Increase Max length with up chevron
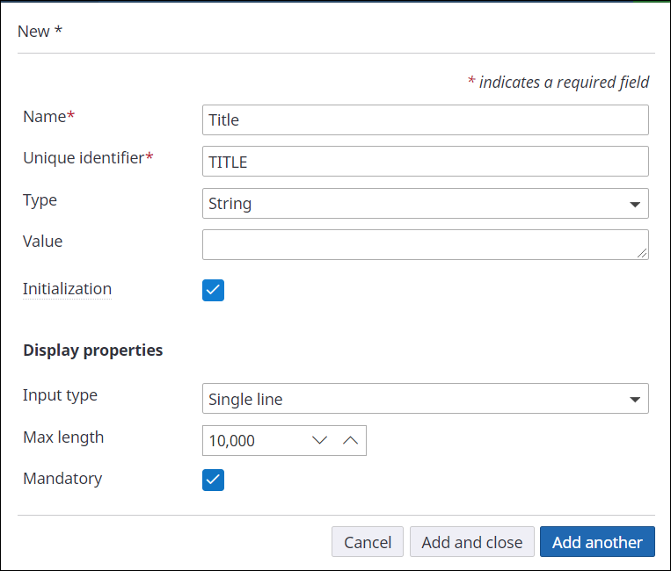Image resolution: width=671 pixels, height=571 pixels. click(x=350, y=441)
